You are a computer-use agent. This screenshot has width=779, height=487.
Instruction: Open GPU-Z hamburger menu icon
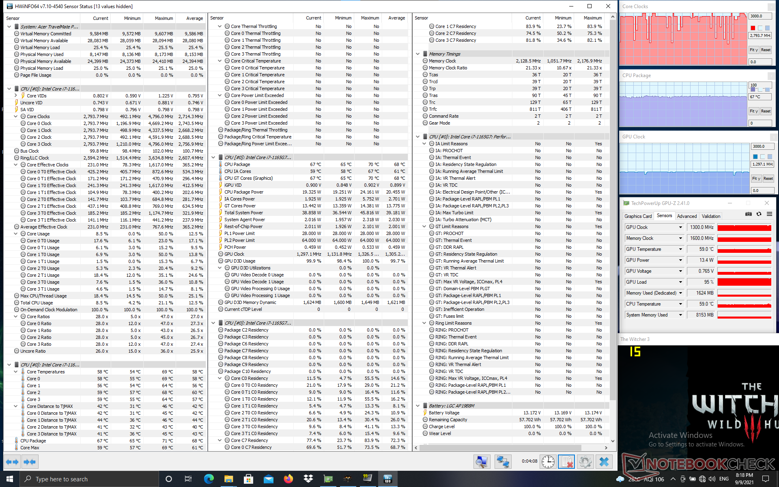769,214
